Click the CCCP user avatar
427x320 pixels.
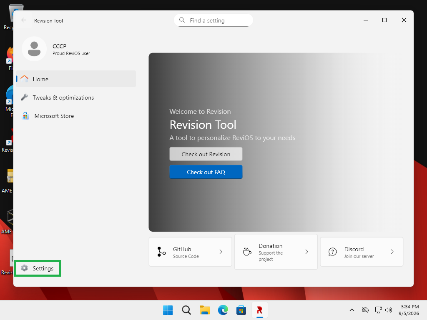click(34, 49)
